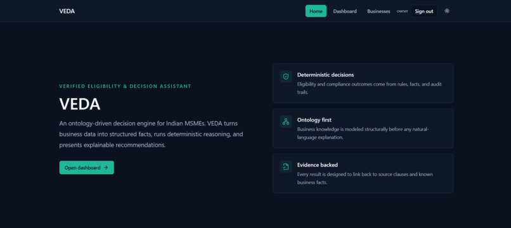Click the VEDA logo in header
The height and width of the screenshot is (228, 511).
(x=67, y=11)
